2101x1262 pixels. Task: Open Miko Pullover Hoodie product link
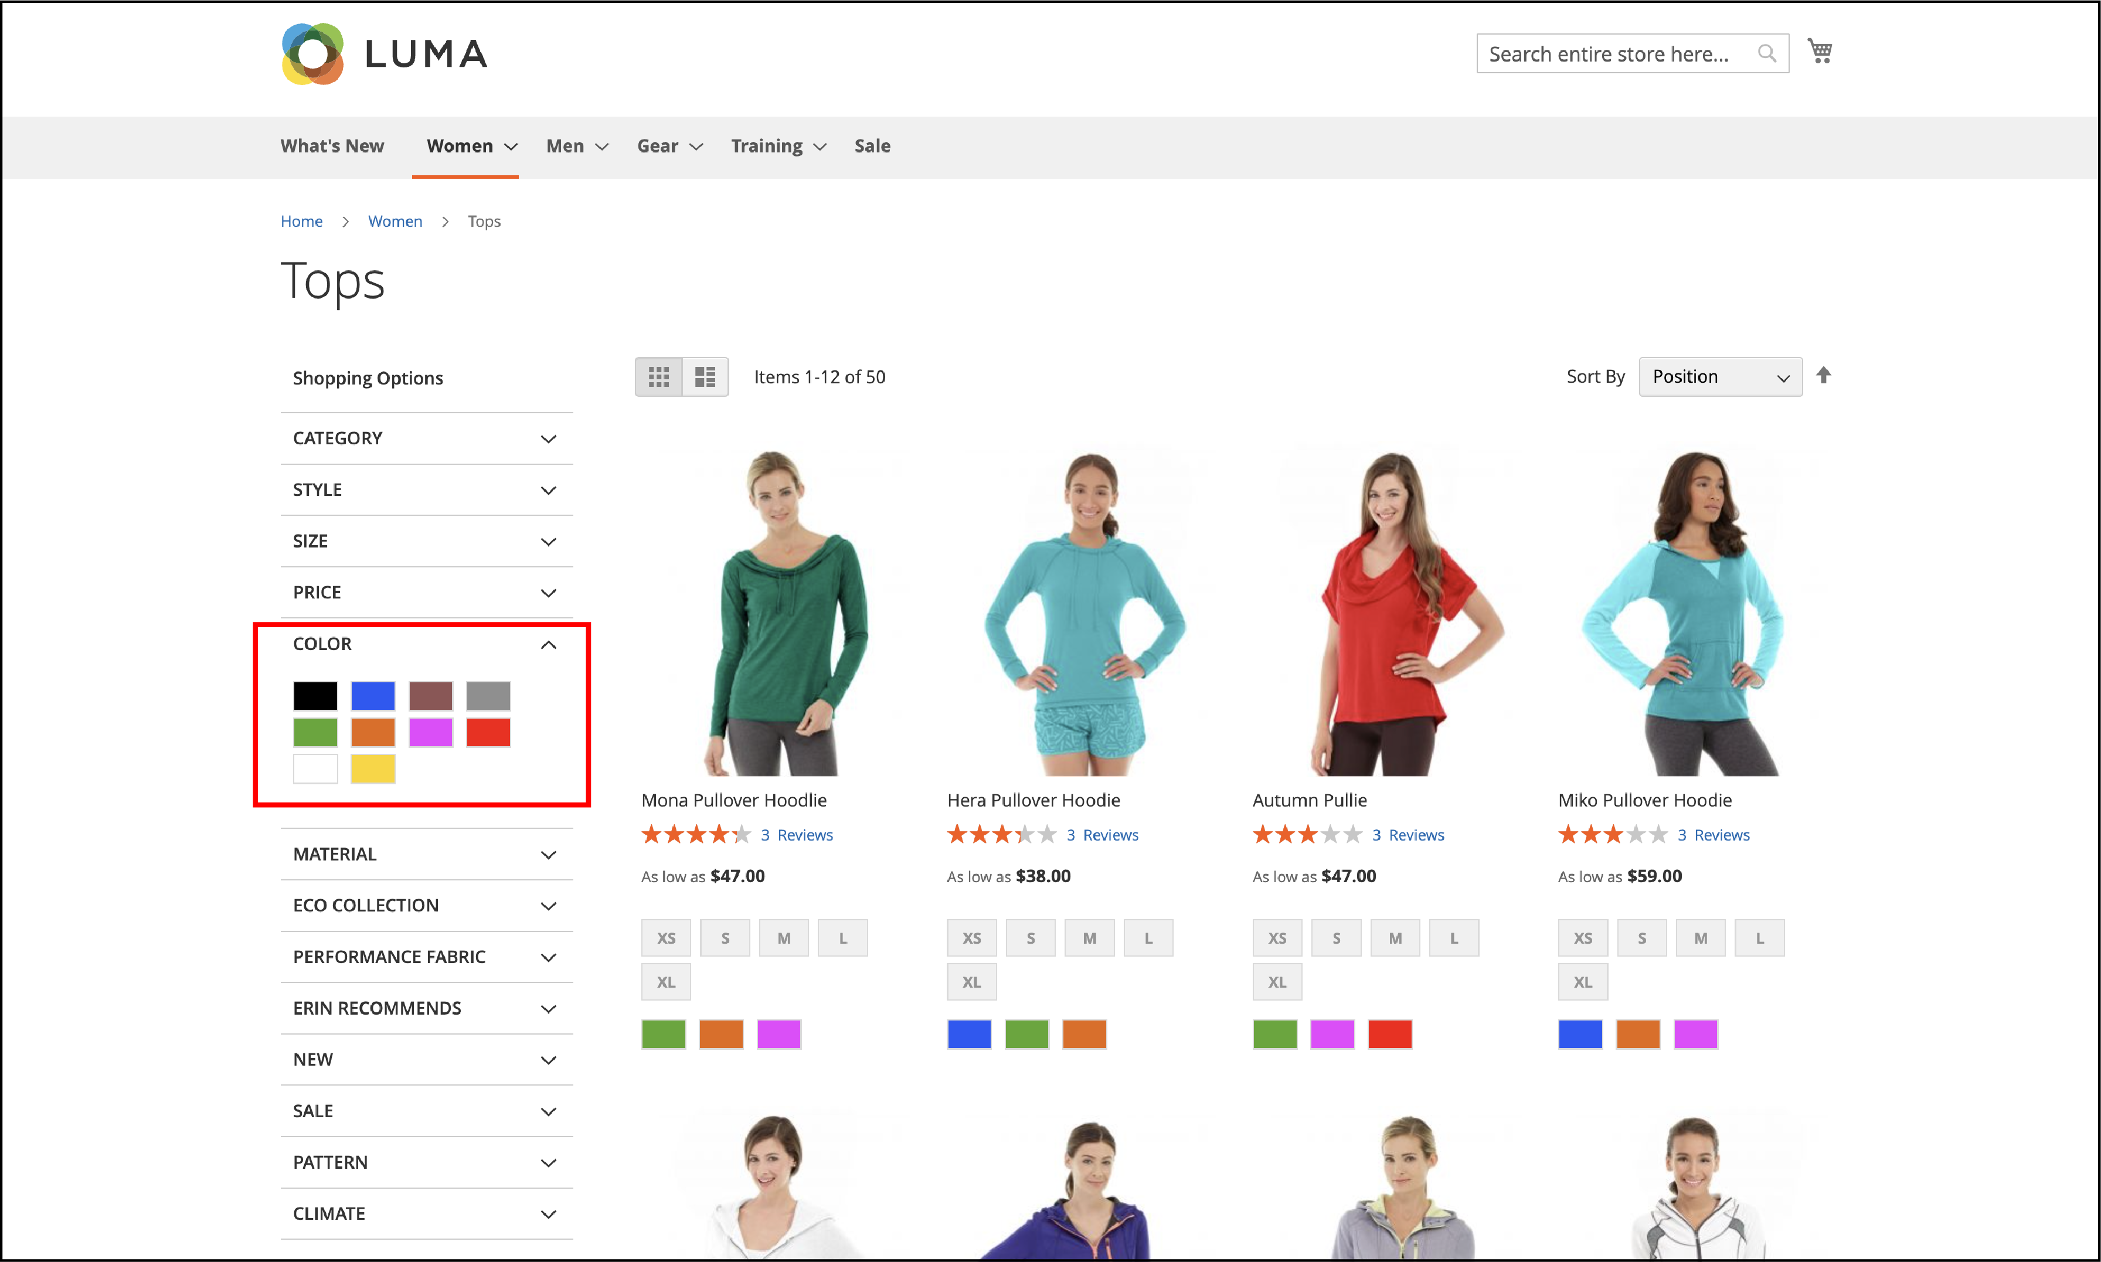(x=1644, y=800)
